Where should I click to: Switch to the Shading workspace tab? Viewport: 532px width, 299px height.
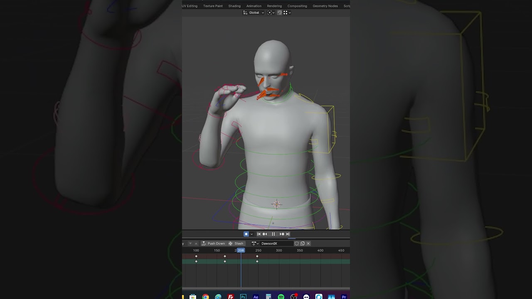[x=234, y=6]
